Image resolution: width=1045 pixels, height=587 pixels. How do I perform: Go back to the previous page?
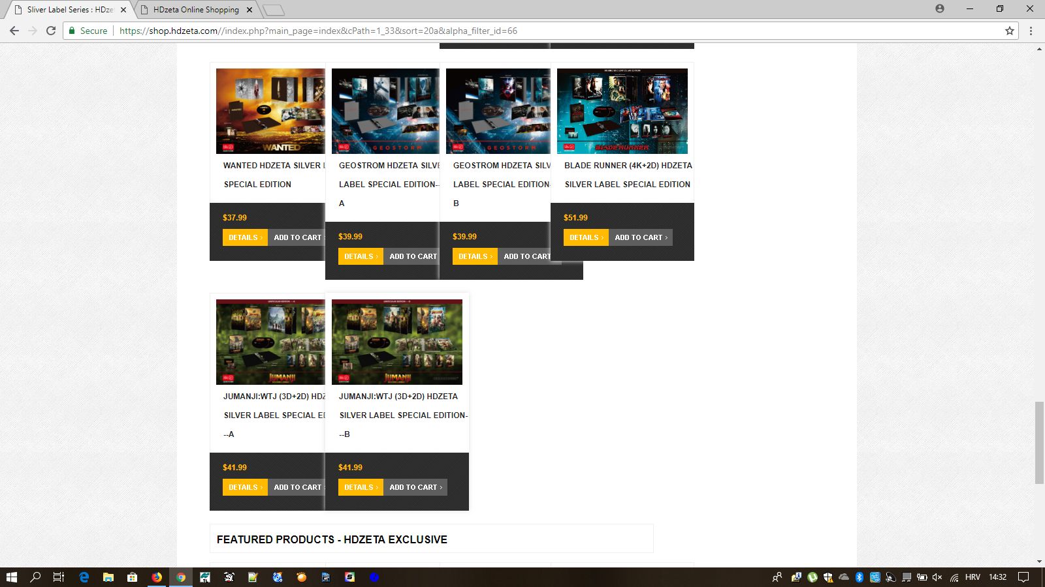point(14,31)
